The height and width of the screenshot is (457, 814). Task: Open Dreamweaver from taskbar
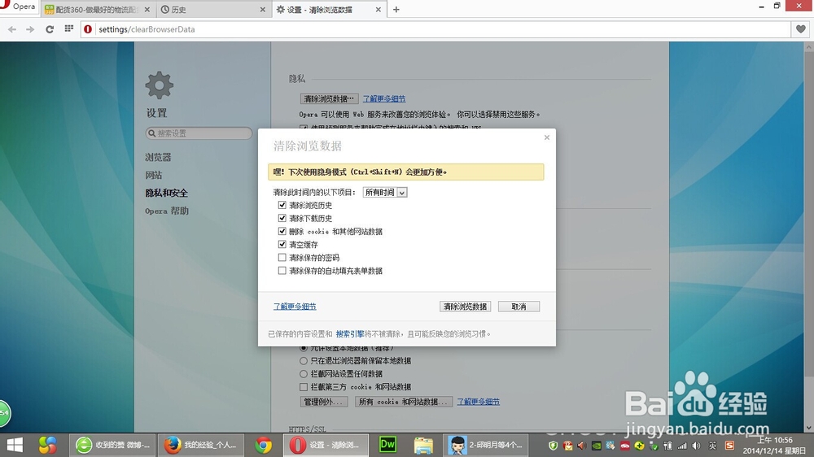click(387, 445)
